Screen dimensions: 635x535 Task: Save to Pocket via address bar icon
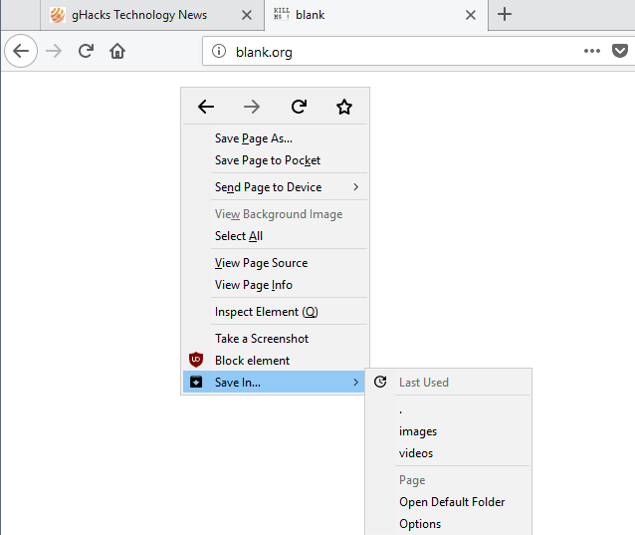620,51
